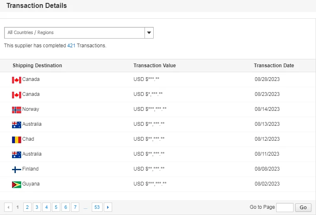Open the All Countries / Regions dropdown arrow
The width and height of the screenshot is (316, 215).
click(149, 33)
